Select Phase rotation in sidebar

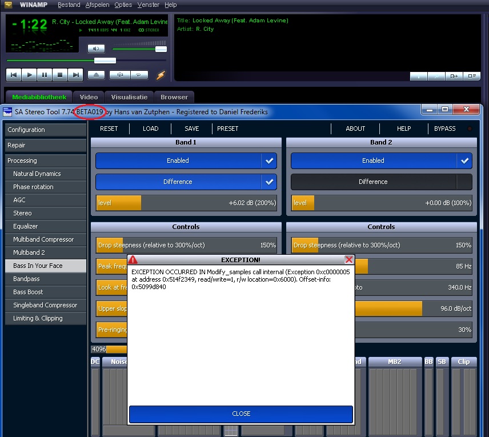coord(46,187)
